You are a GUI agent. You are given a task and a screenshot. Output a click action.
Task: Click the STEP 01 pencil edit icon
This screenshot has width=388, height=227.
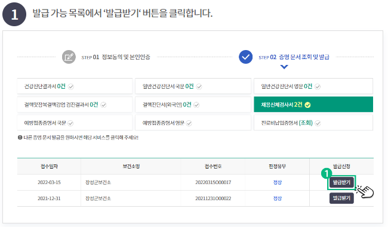click(69, 57)
